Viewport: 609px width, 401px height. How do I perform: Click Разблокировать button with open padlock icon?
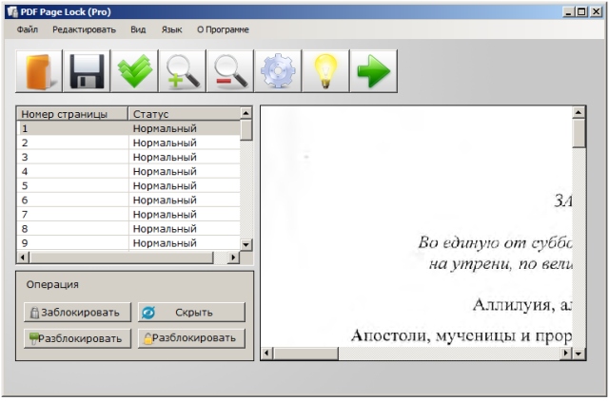click(192, 338)
